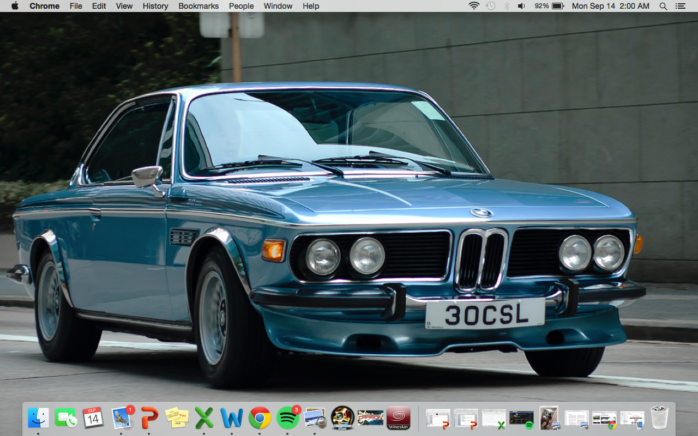This screenshot has height=436, width=698.
Task: Restore the minimized Chrome browser window
Action: click(604, 418)
